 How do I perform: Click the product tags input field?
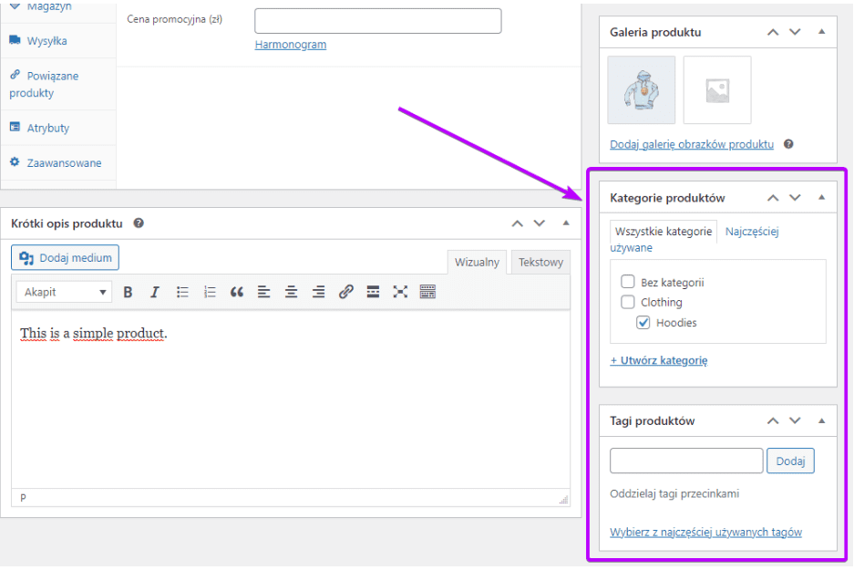point(685,461)
